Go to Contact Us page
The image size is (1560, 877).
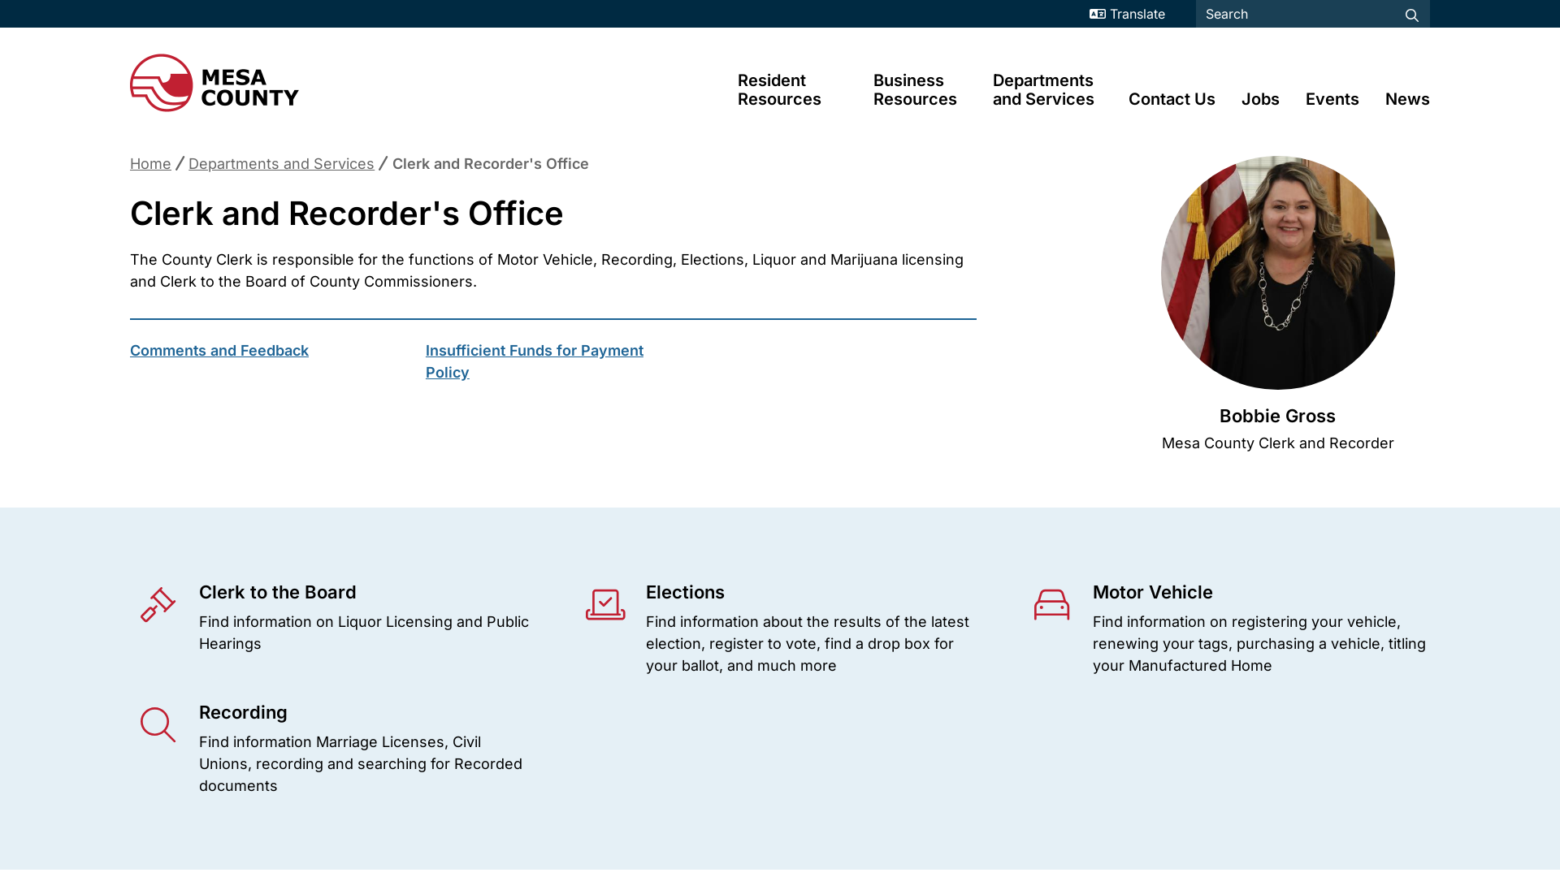point(1172,99)
